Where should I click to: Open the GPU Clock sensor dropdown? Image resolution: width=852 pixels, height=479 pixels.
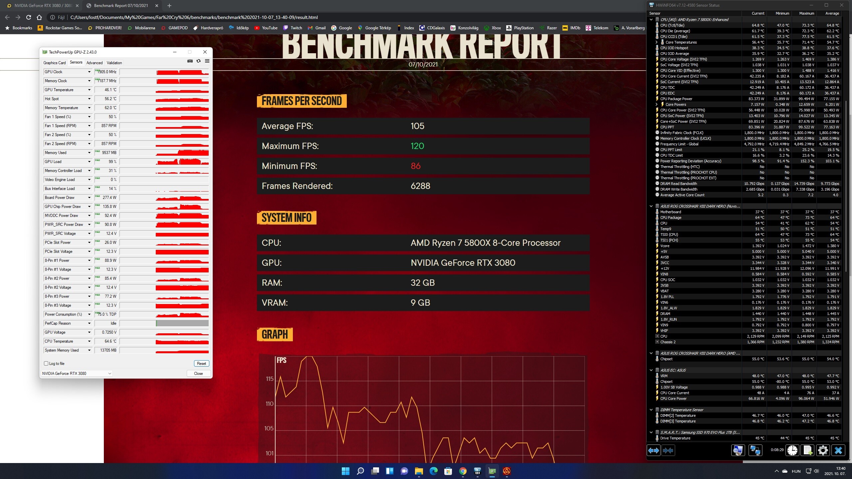click(89, 72)
